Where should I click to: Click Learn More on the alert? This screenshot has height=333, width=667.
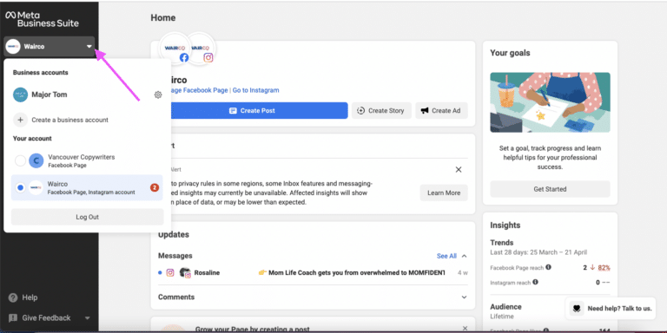coord(444,193)
